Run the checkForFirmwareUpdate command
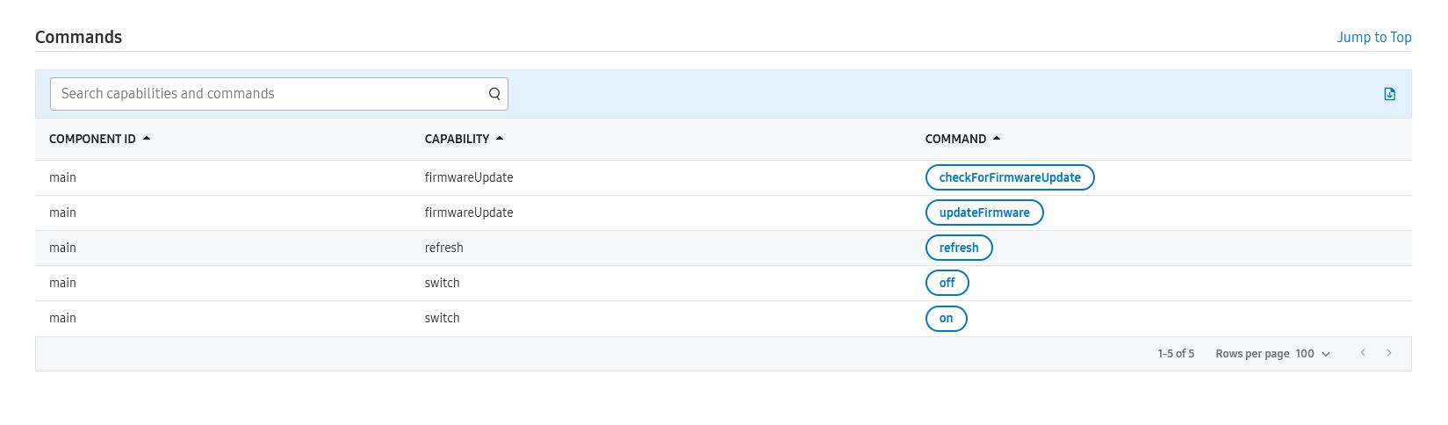Image resolution: width=1448 pixels, height=425 pixels. [1009, 177]
